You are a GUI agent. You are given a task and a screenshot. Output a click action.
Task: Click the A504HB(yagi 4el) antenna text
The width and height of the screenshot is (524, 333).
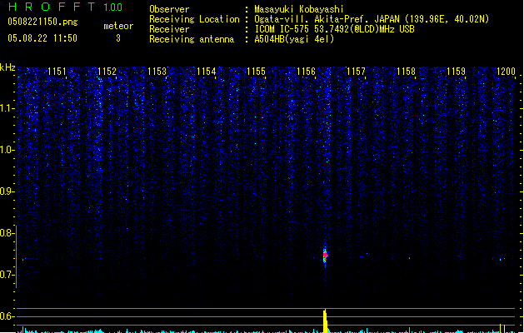294,39
